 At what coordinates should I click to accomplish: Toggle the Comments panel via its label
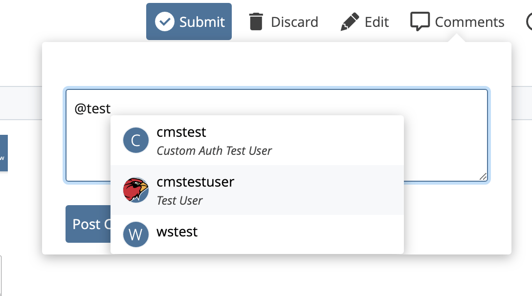(x=469, y=22)
